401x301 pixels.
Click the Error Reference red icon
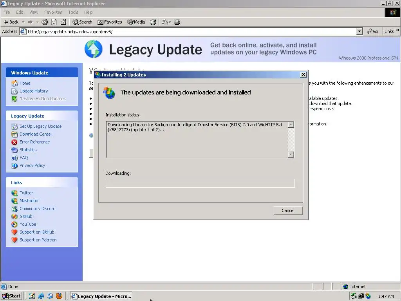tap(14, 142)
